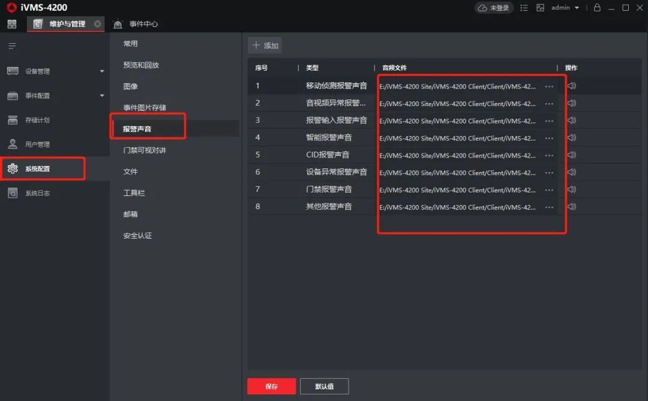Collapse sidebar with hamburger icon
Image resolution: width=648 pixels, height=401 pixels.
pyautogui.click(x=12, y=46)
